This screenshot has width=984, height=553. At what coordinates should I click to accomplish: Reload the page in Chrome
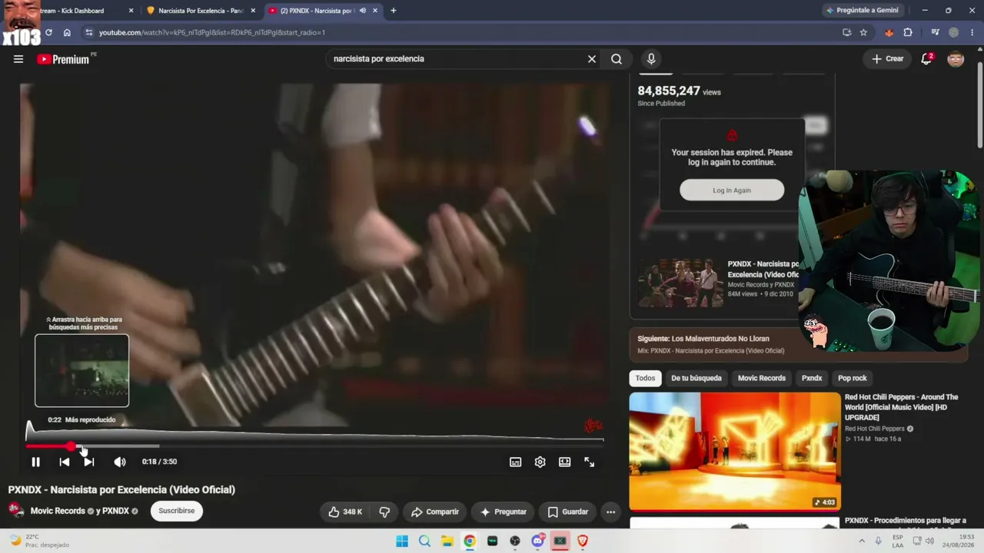point(48,32)
